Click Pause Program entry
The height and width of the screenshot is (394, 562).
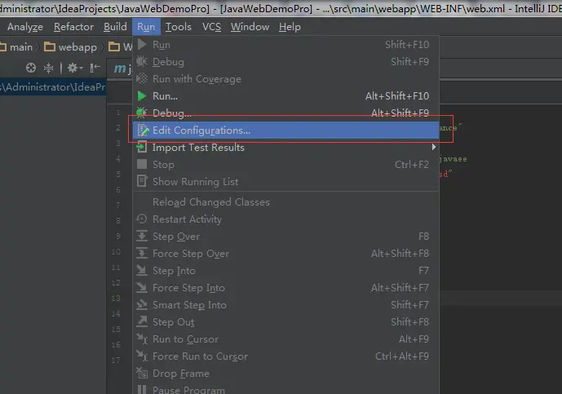[286, 389]
